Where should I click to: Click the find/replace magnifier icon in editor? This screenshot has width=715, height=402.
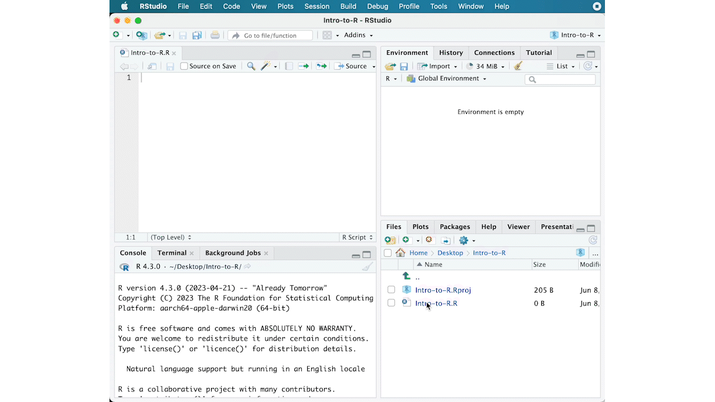tap(251, 66)
